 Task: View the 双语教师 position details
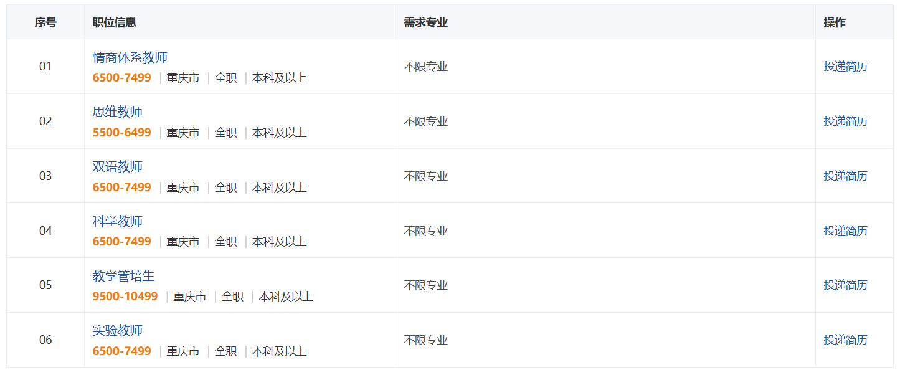pyautogui.click(x=118, y=166)
